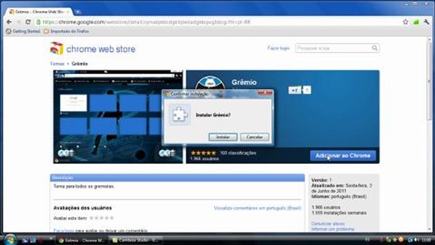Click Camtasia Studio taskbar button

click(x=135, y=240)
